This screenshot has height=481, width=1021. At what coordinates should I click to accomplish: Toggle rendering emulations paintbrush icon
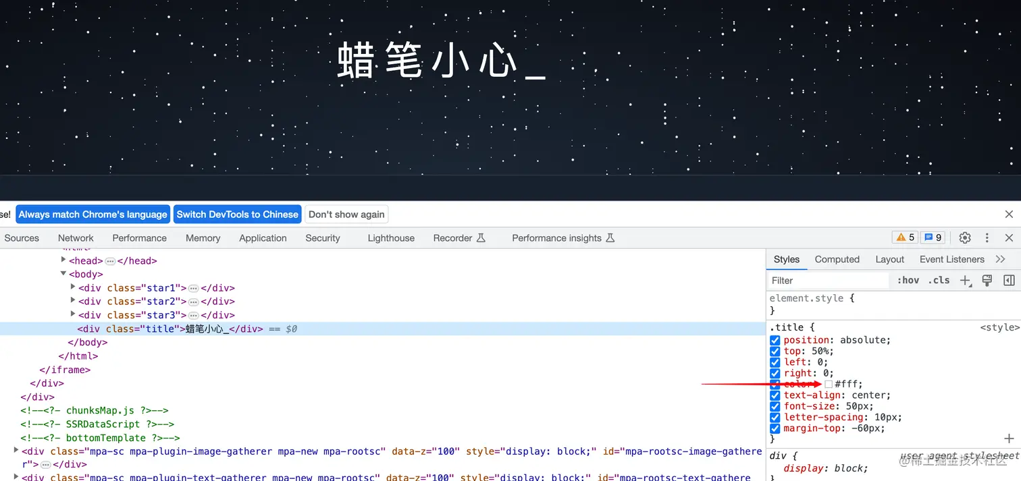(x=987, y=281)
